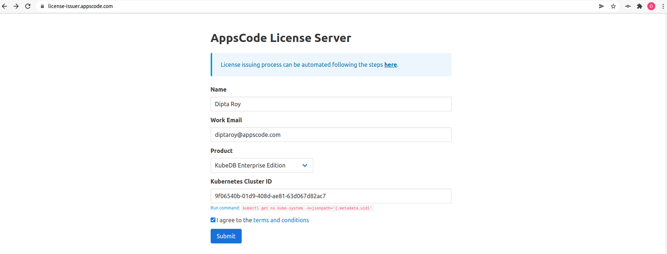Click the AppsCode License Server heading
The height and width of the screenshot is (254, 667).
281,38
